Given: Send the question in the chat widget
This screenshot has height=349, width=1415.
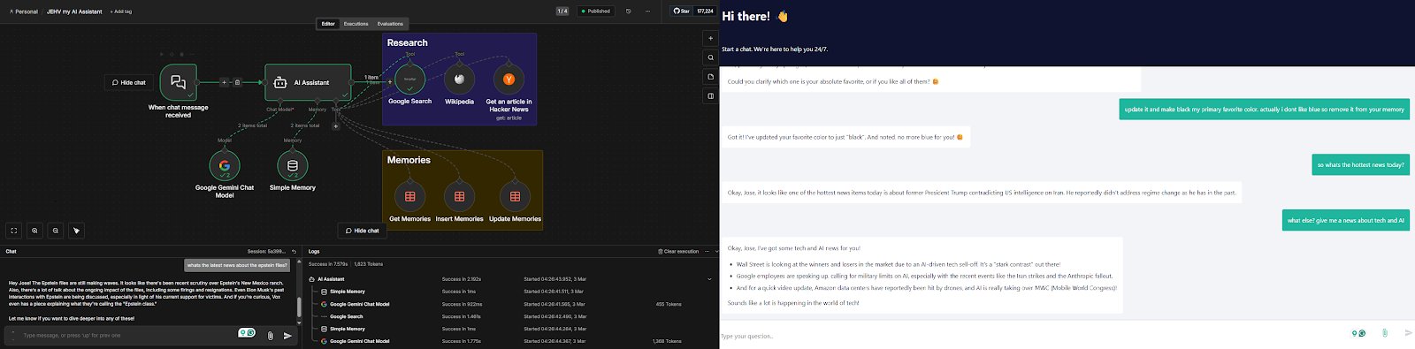Looking at the screenshot, I should 1409,333.
